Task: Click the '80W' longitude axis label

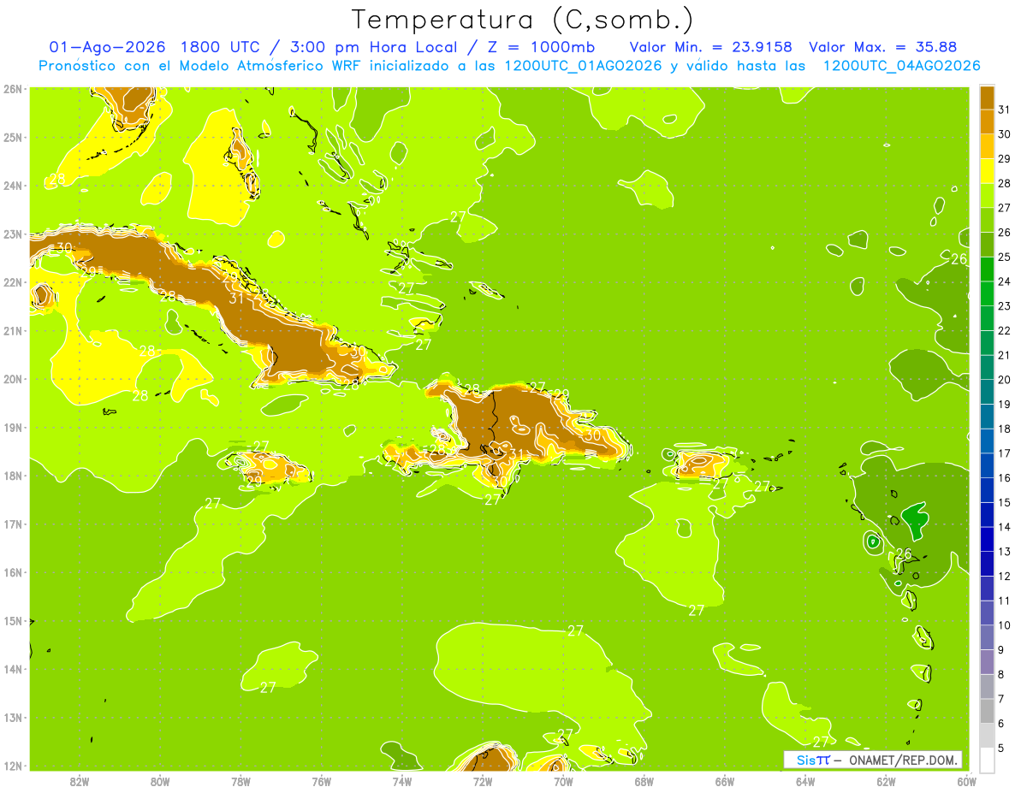Action: click(160, 781)
